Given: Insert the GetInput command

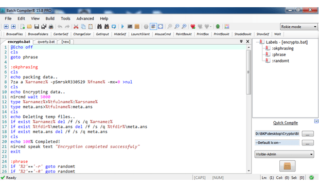Looking at the screenshot, I should pos(102,34).
